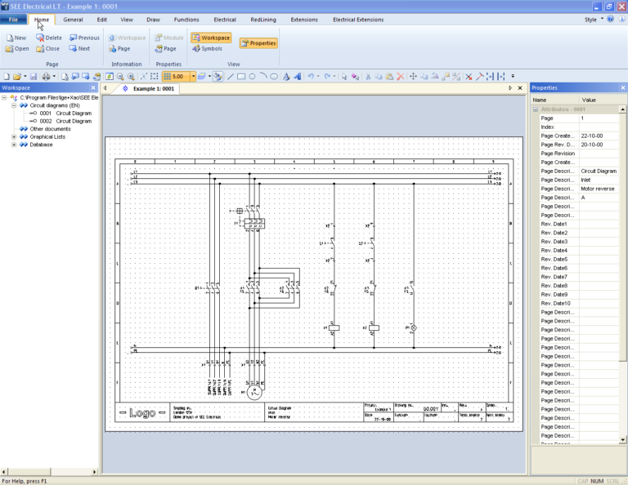The width and height of the screenshot is (628, 485).
Task: Toggle the Symbols view button
Action: pyautogui.click(x=207, y=48)
